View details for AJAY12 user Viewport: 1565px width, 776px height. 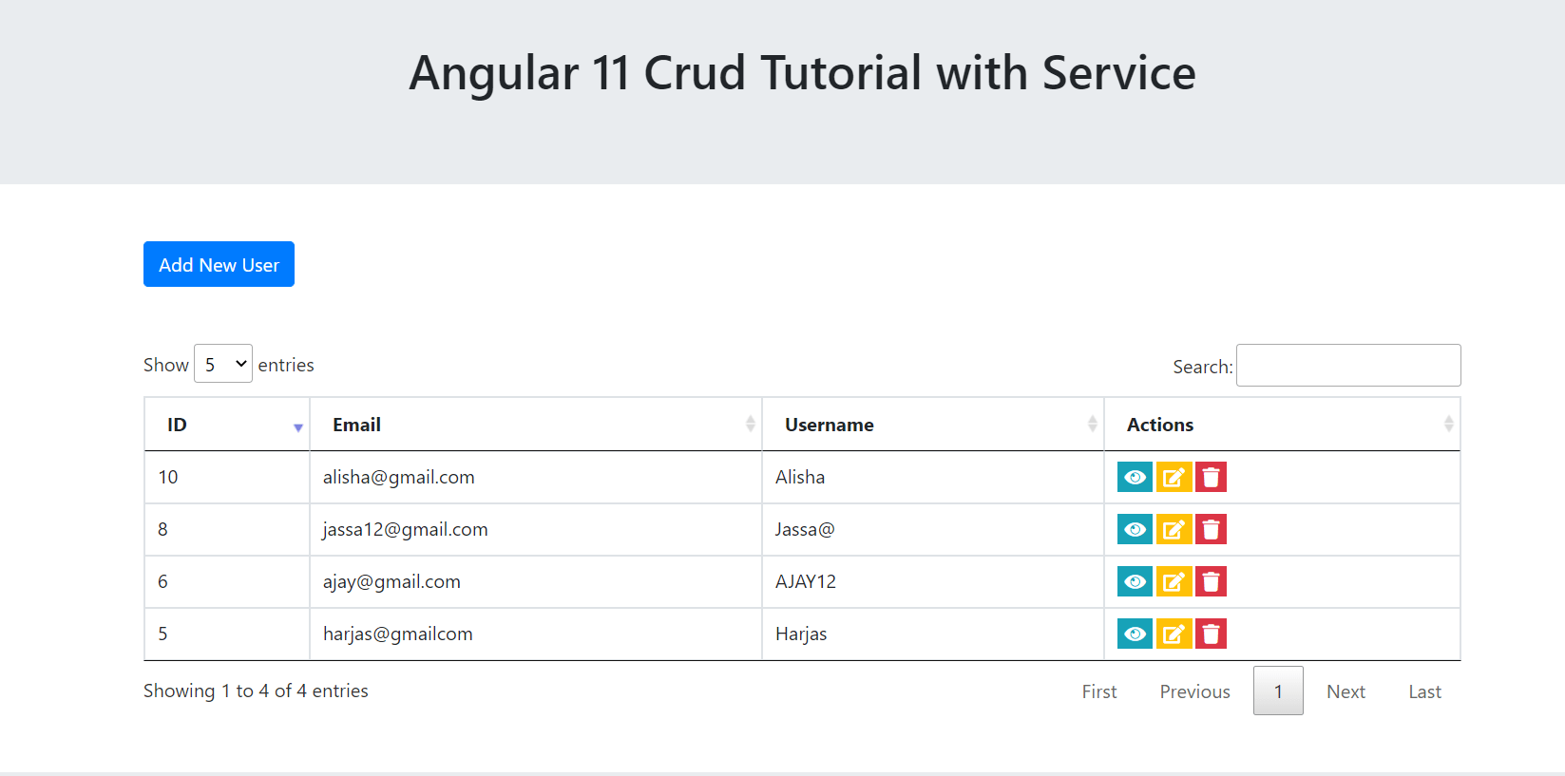[1135, 581]
